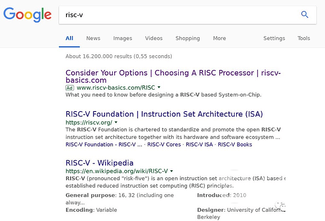Click the www.riscv-basics.com/RISC URL text
Screen dimensions: 325x221
click(x=116, y=88)
